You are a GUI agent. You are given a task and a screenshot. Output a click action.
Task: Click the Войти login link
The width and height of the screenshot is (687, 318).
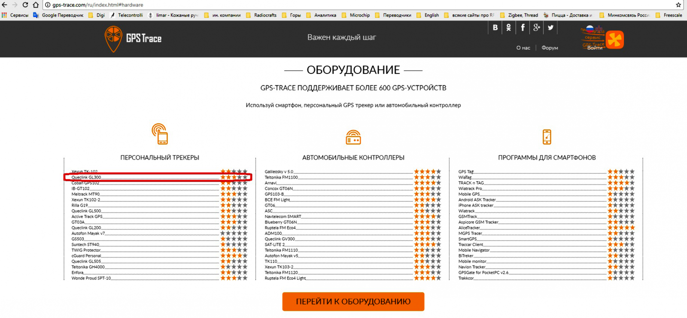pos(595,48)
